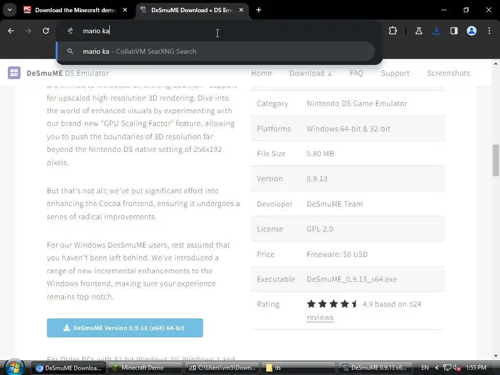Show hidden tray icons arrow
The height and width of the screenshot is (375, 500).
click(x=437, y=368)
